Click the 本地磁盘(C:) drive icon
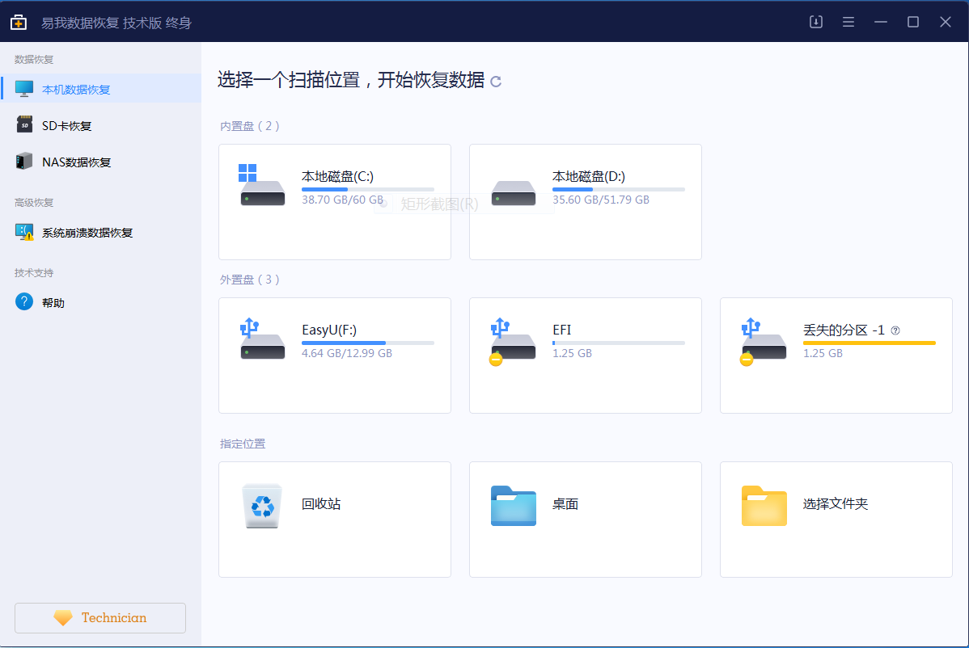Viewport: 969px width, 648px height. [262, 184]
